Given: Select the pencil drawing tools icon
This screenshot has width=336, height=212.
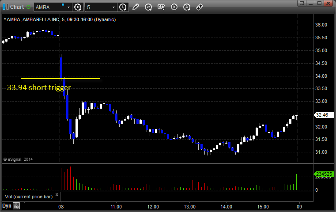Looking at the screenshot, I should tap(136, 7).
